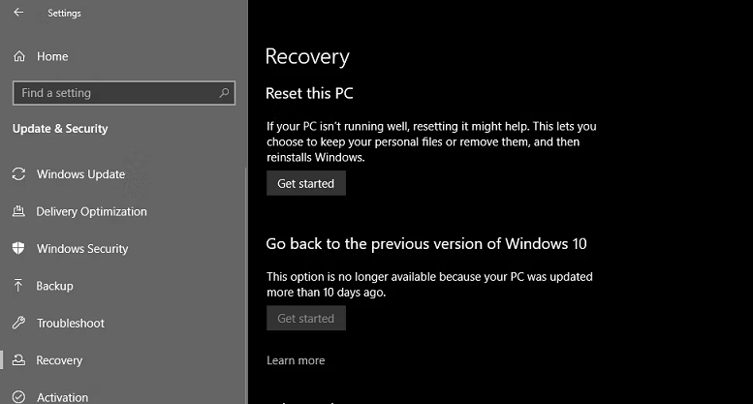
Task: Click Get started under Go back section
Action: [x=305, y=318]
